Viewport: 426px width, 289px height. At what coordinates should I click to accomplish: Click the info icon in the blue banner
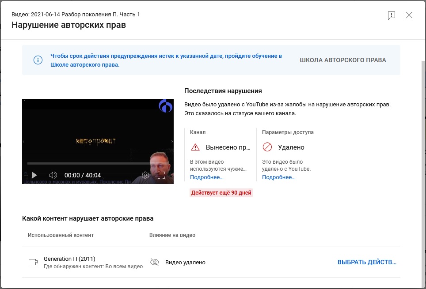38,60
